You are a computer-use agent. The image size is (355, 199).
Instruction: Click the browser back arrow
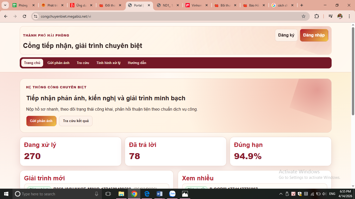click(5, 16)
